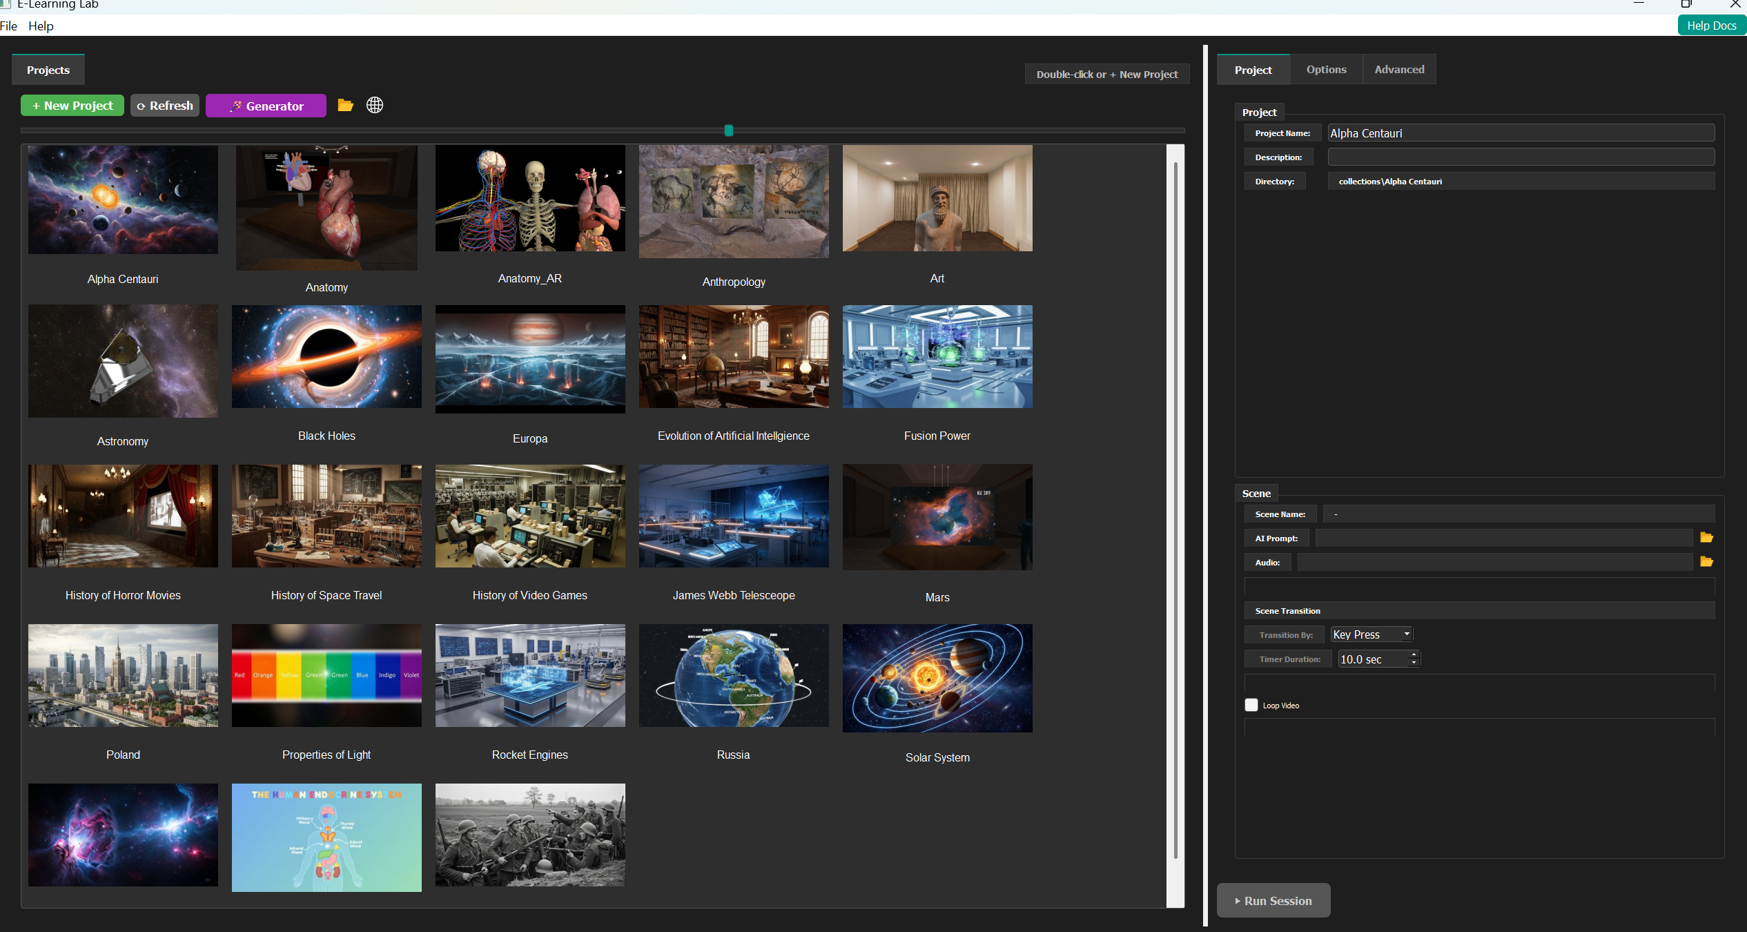Viewport: 1747px width, 932px height.
Task: Open the projects folder icon
Action: (345, 105)
